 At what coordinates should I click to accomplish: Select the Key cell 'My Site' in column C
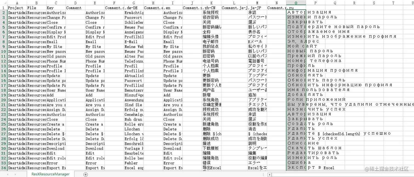[56, 46]
